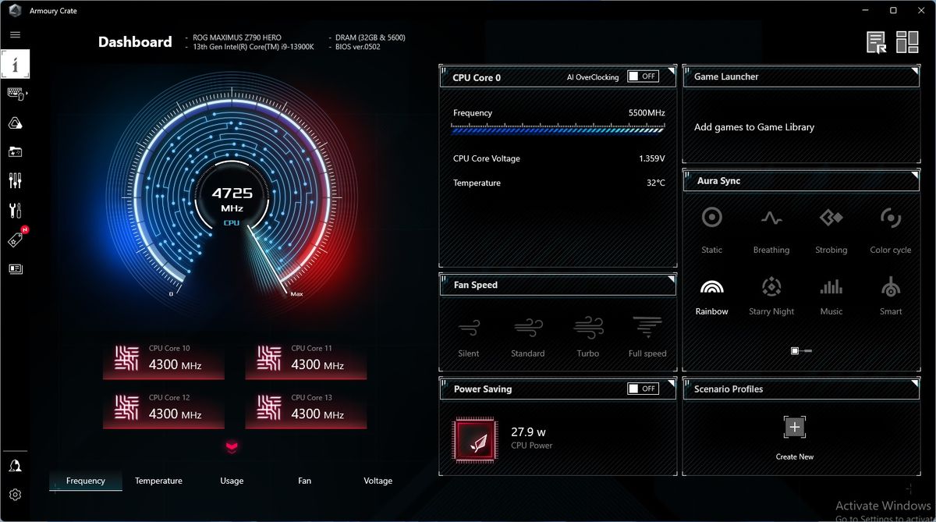Toggle the Power Saving switch
The height and width of the screenshot is (522, 936).
643,389
